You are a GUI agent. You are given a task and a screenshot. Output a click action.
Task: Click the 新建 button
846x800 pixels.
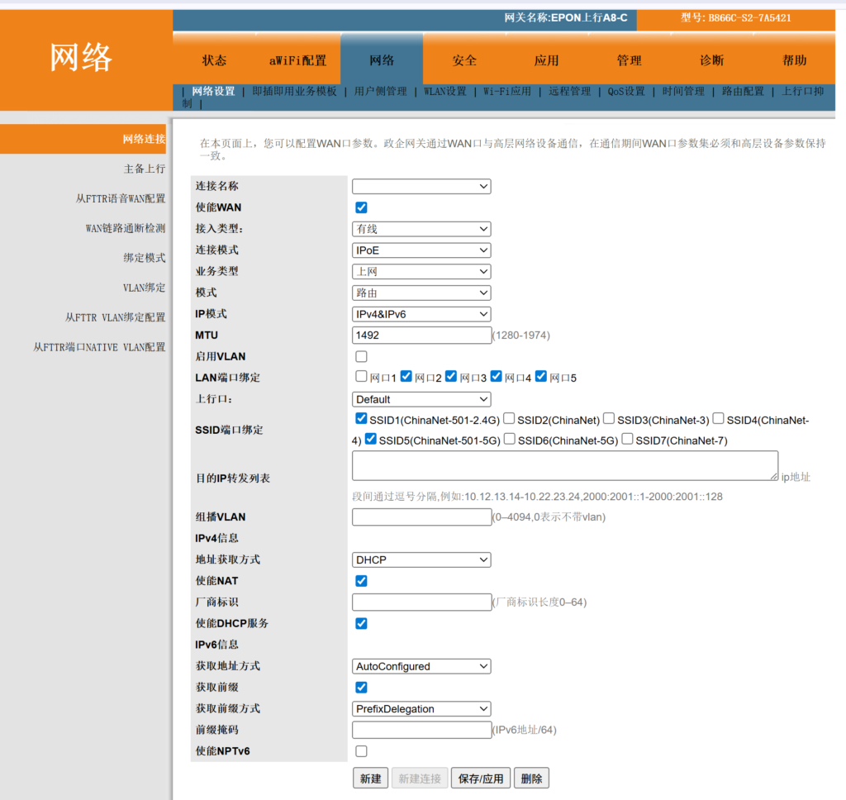pos(370,779)
